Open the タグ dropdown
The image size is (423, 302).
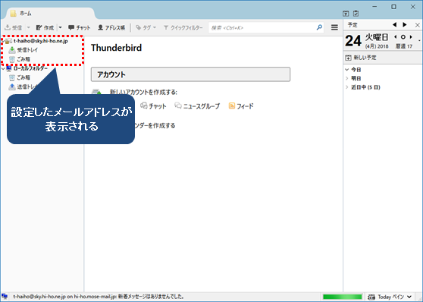pyautogui.click(x=146, y=27)
